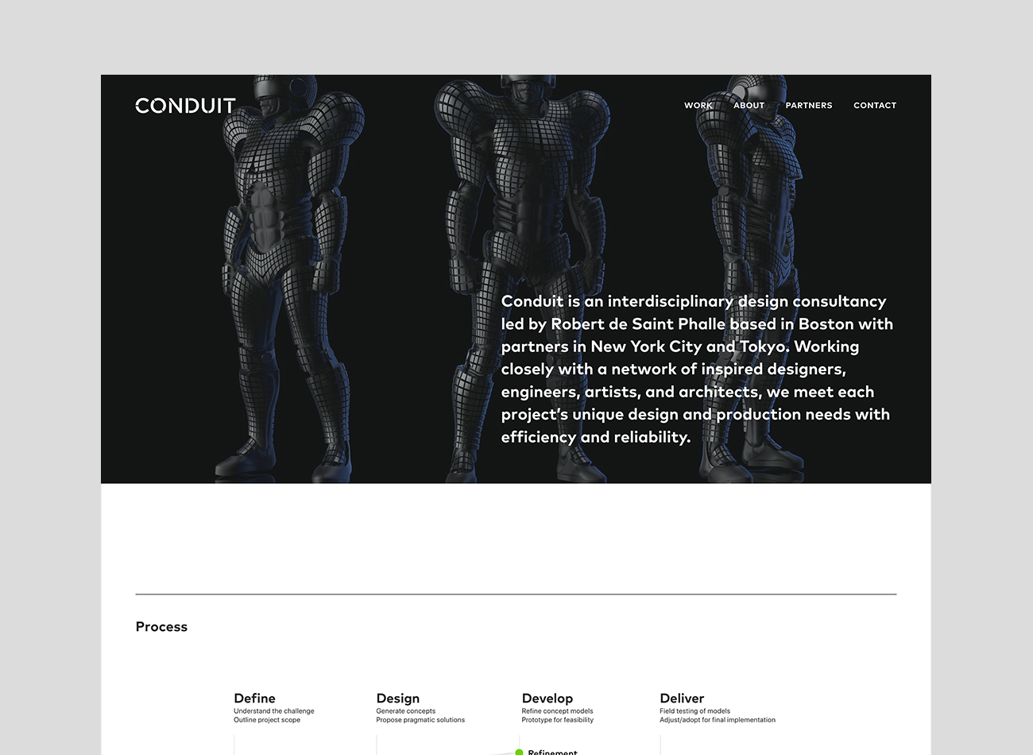Open the WORK navigation link
1033x755 pixels.
click(x=698, y=106)
